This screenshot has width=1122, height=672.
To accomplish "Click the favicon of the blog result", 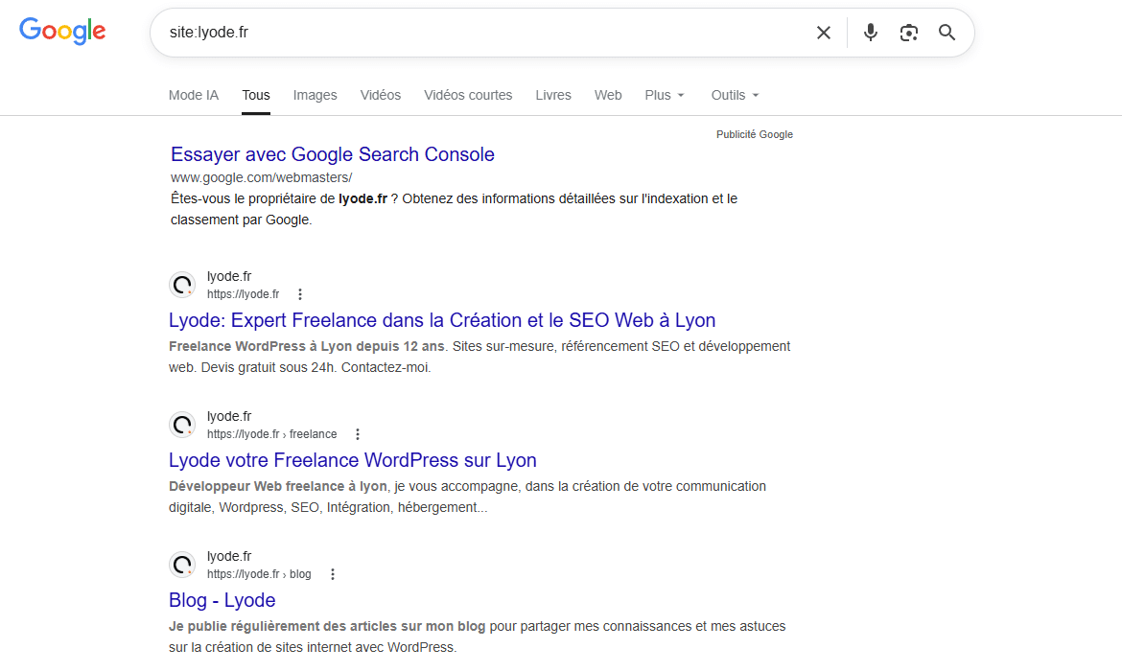I will click(x=182, y=565).
